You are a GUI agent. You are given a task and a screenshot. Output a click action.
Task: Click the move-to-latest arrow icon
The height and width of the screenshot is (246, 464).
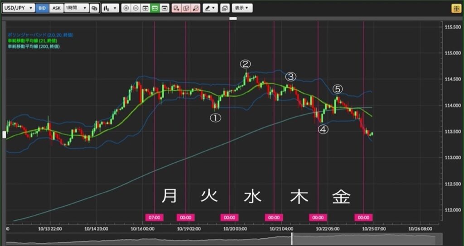tap(164, 8)
